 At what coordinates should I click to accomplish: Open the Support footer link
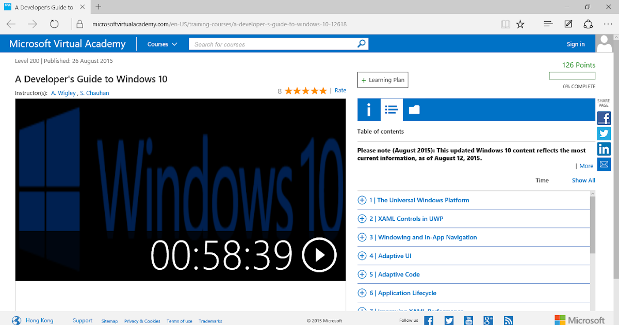[x=83, y=320]
